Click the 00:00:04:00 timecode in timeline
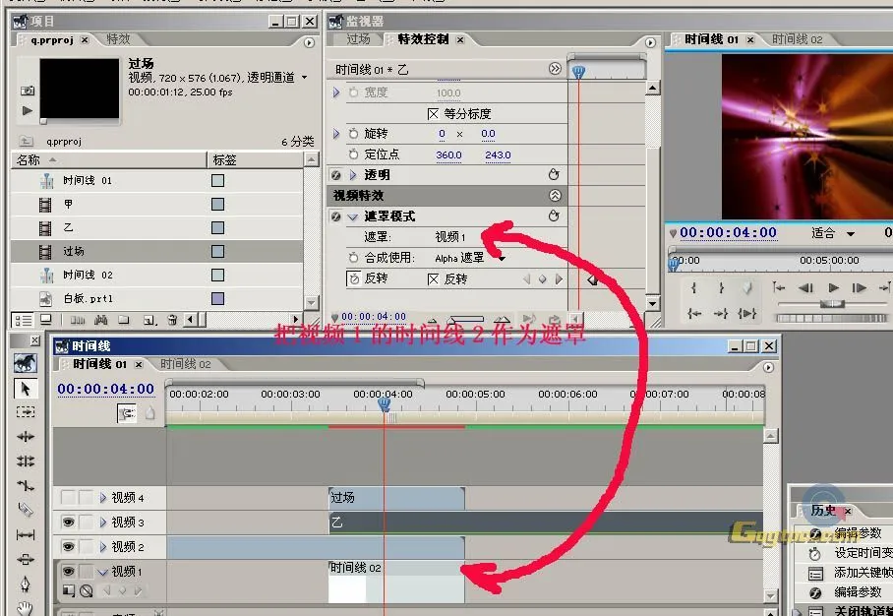Viewport: 893px width, 616px height. click(105, 389)
